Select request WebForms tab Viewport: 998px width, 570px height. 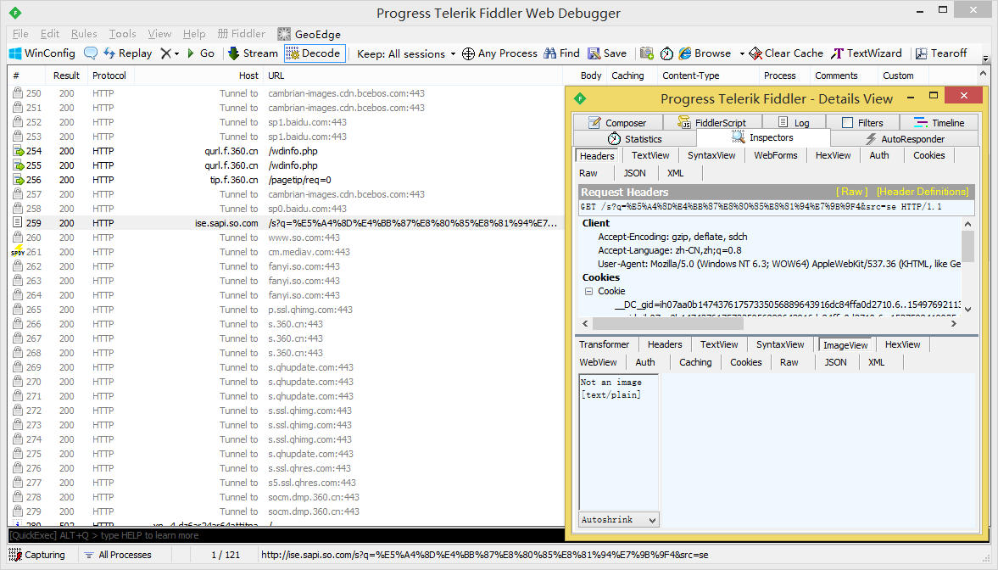click(775, 155)
